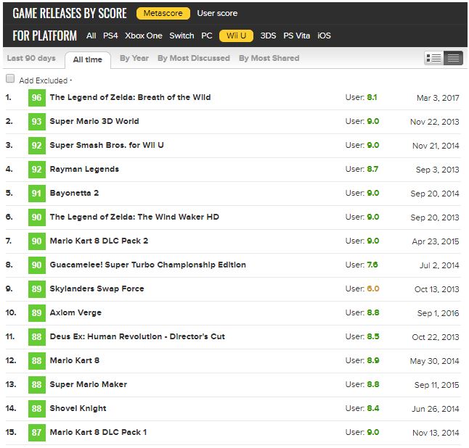Open the By Most Shared tab
This screenshot has width=469, height=448.
tap(269, 58)
